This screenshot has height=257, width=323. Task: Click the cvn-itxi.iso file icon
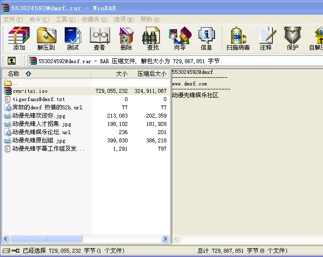(8, 91)
